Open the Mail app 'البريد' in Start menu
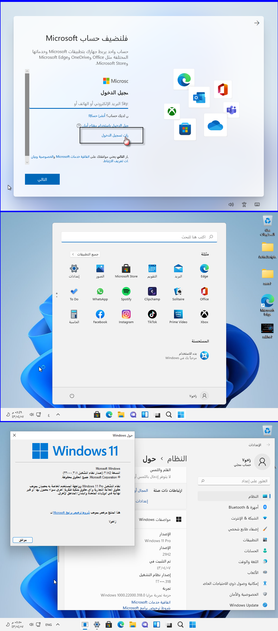 pos(178,271)
